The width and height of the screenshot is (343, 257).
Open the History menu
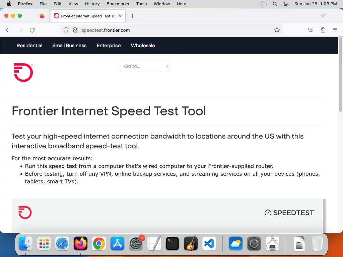(x=92, y=4)
